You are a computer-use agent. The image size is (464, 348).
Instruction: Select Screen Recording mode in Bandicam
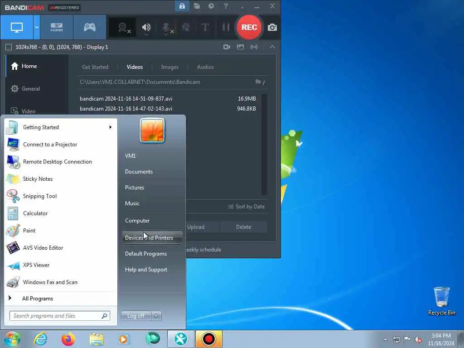pyautogui.click(x=17, y=27)
